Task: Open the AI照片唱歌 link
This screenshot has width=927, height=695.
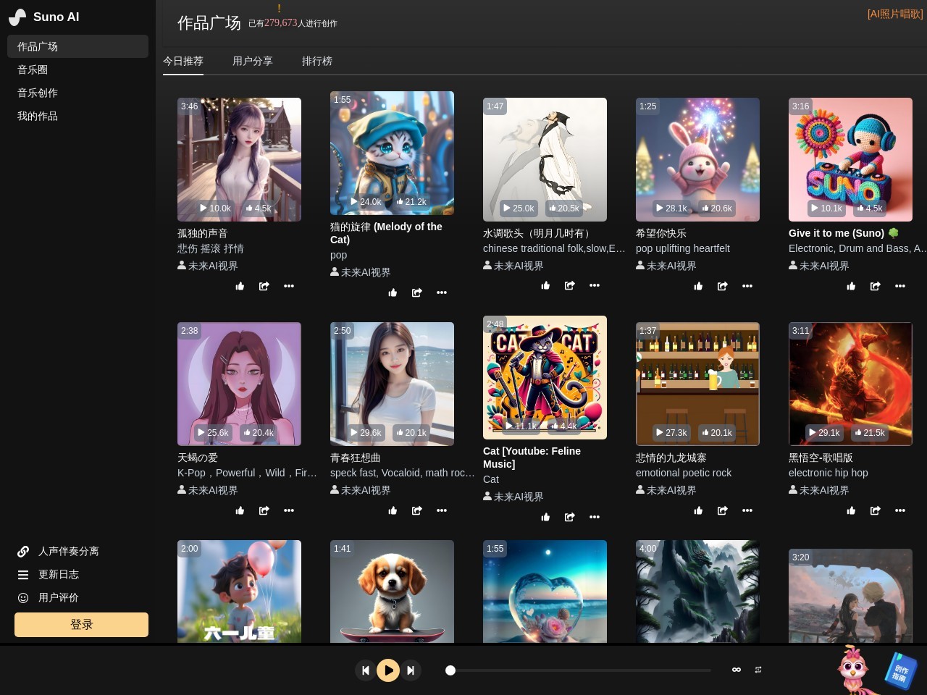Action: pyautogui.click(x=895, y=14)
